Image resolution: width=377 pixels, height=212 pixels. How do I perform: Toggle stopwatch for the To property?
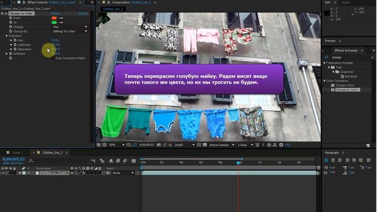point(11,22)
